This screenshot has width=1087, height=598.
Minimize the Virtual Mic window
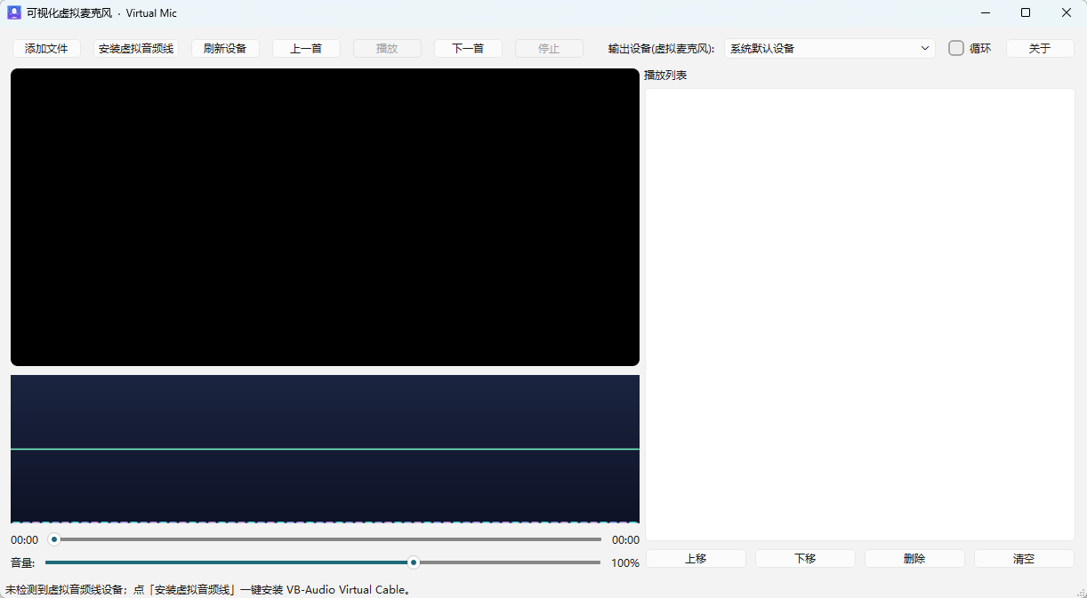point(986,12)
